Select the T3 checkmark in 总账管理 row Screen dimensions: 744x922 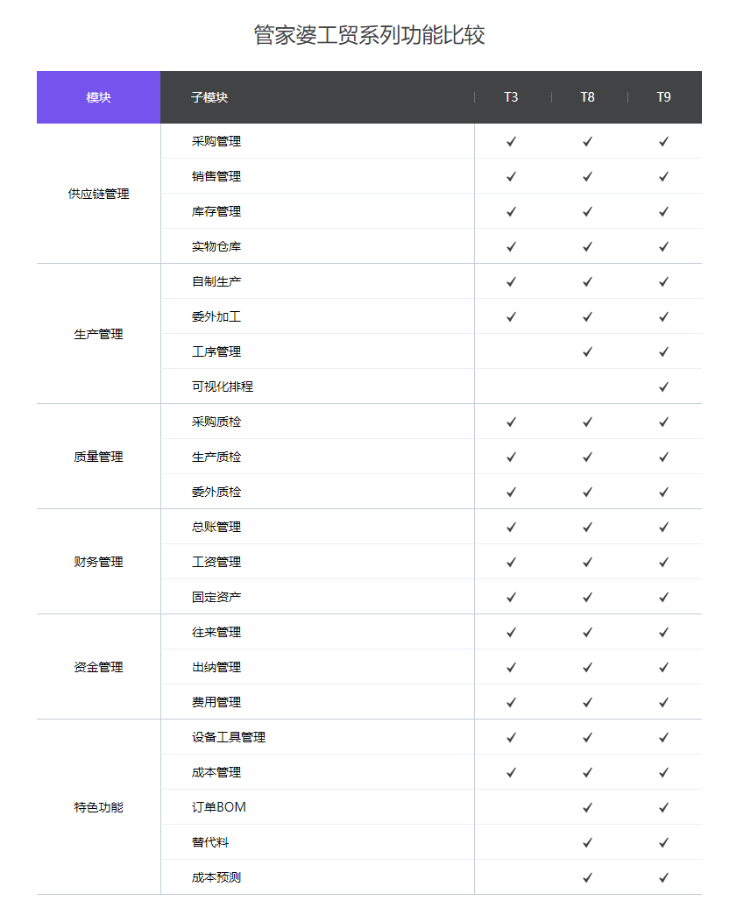coord(511,527)
